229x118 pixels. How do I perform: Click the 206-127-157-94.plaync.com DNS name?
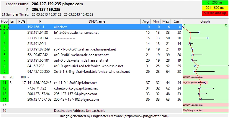pos(75,94)
